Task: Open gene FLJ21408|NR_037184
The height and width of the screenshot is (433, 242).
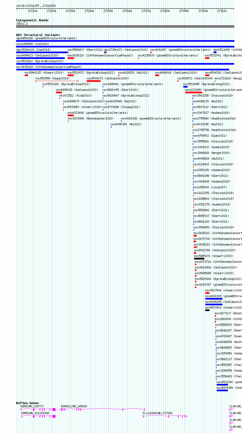Action: [158, 413]
